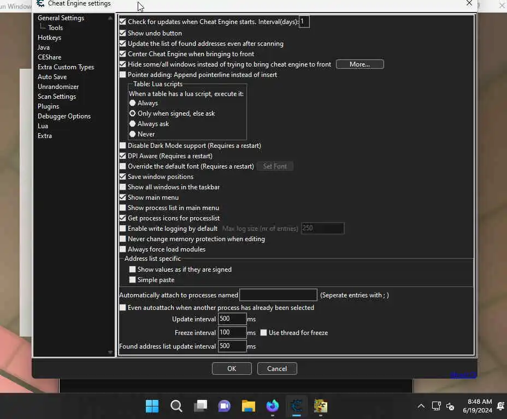The image size is (507, 419).
Task: Open Auto Save settings page
Action: tap(52, 77)
